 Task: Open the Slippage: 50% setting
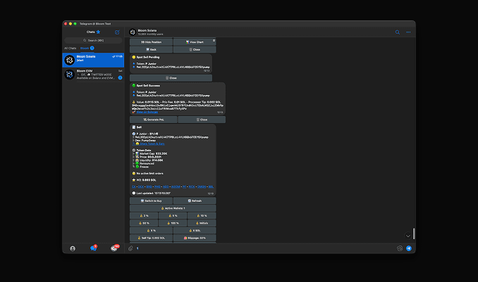click(194, 238)
